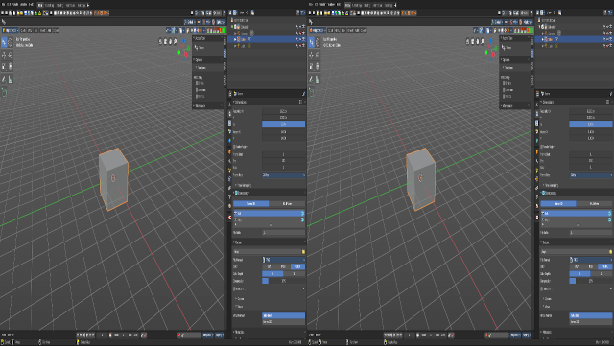Open Object properties orange tab icon in right window
This screenshot has width=614, height=346.
click(x=537, y=152)
